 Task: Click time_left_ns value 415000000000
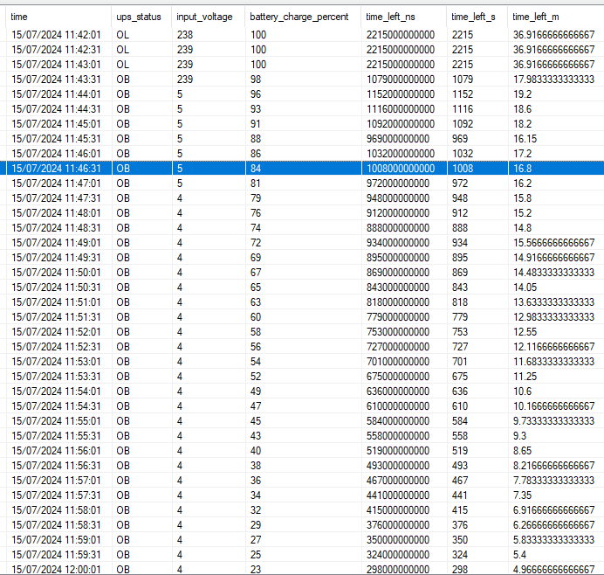pyautogui.click(x=398, y=509)
